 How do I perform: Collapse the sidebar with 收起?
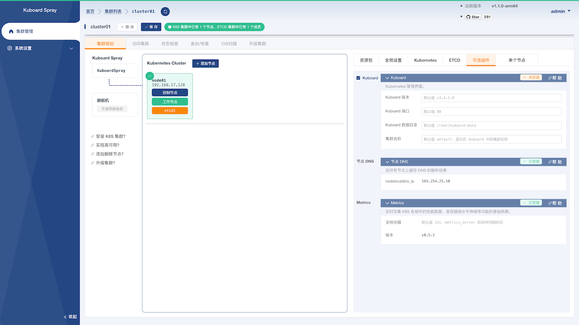pos(70,317)
